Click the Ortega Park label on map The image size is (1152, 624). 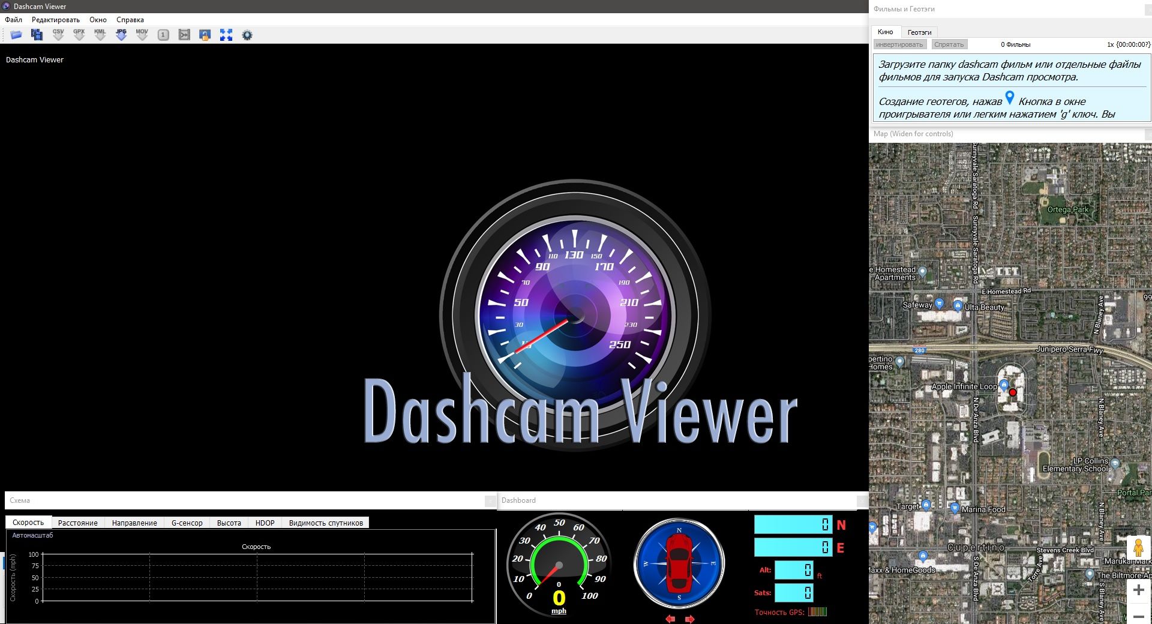pos(1067,209)
